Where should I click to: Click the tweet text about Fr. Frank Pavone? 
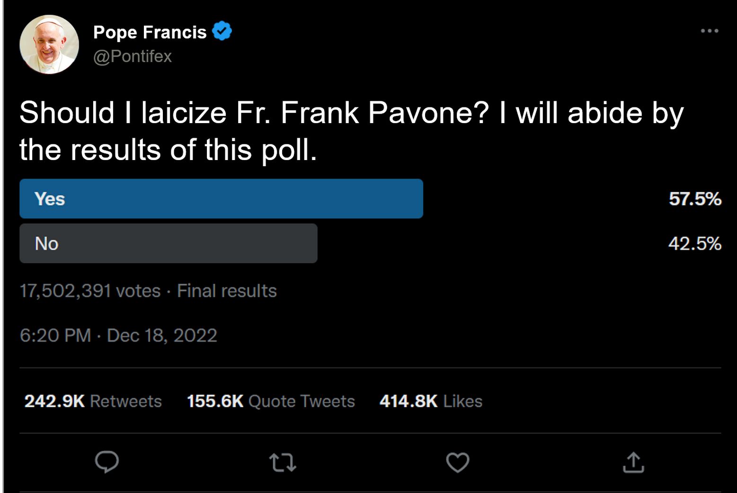[351, 131]
